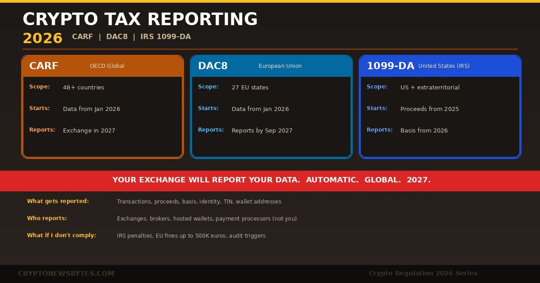Viewport: 540px width, 283px height.
Task: Click the red exchange reporting banner
Action: coord(270,180)
